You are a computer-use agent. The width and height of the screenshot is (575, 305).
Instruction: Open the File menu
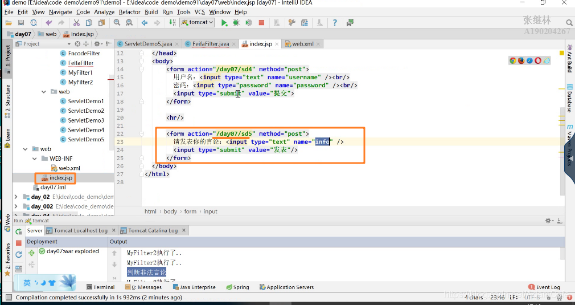tap(9, 12)
